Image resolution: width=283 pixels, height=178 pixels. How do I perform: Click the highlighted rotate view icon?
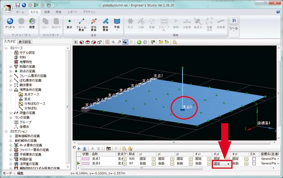(125, 42)
